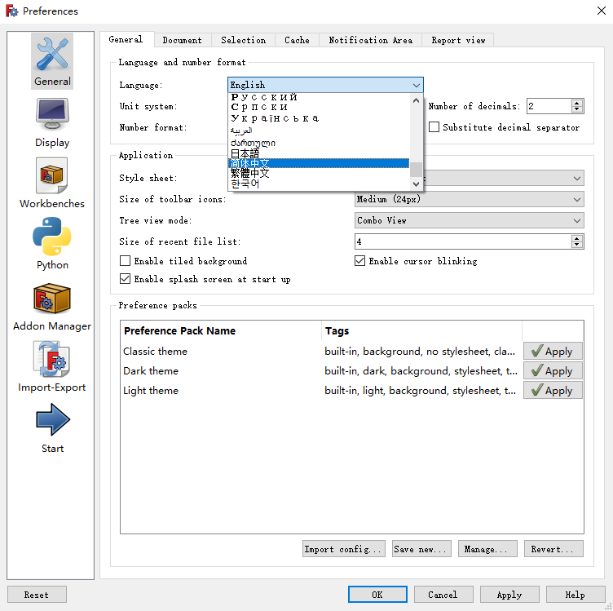
Task: Choose 繁體中文 in the language list
Action: [x=318, y=173]
